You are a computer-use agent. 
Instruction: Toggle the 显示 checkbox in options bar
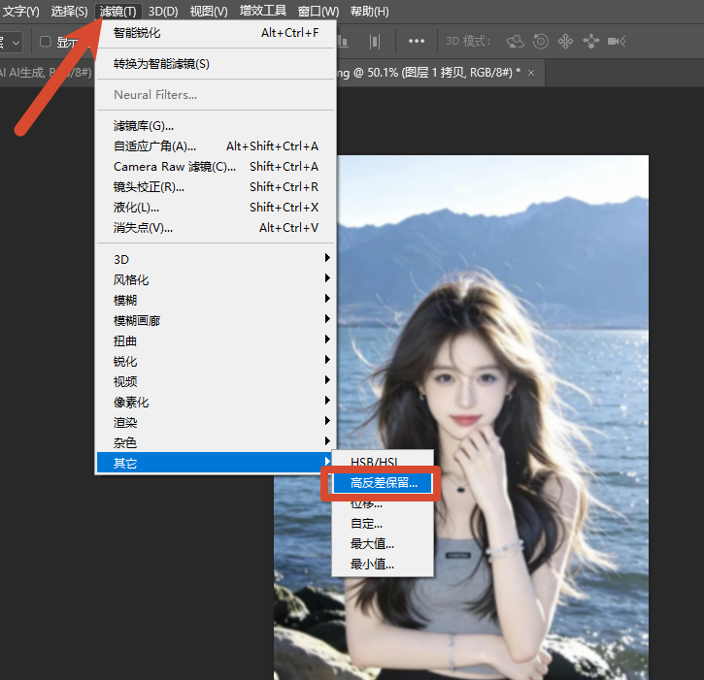[46, 42]
